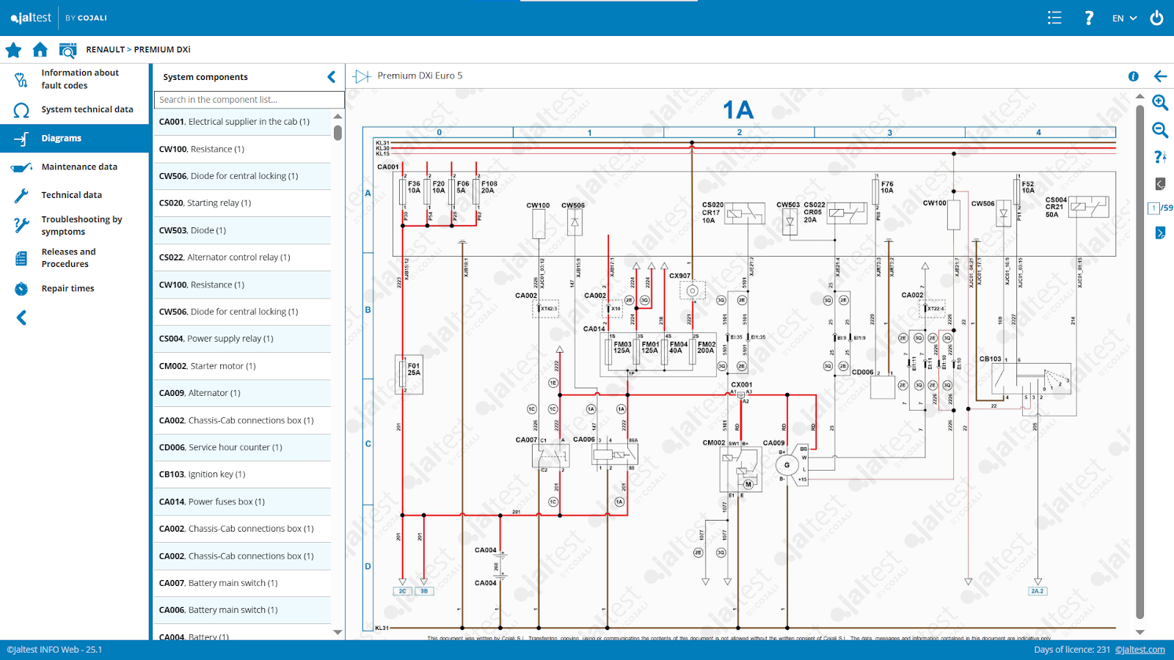This screenshot has width=1174, height=660.
Task: Select CM002, Starter motor
Action: (242, 366)
